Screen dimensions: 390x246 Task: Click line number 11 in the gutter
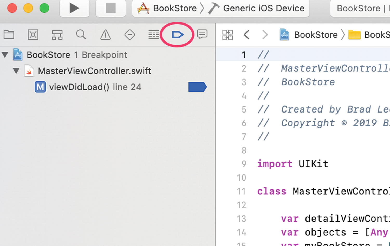(x=241, y=191)
